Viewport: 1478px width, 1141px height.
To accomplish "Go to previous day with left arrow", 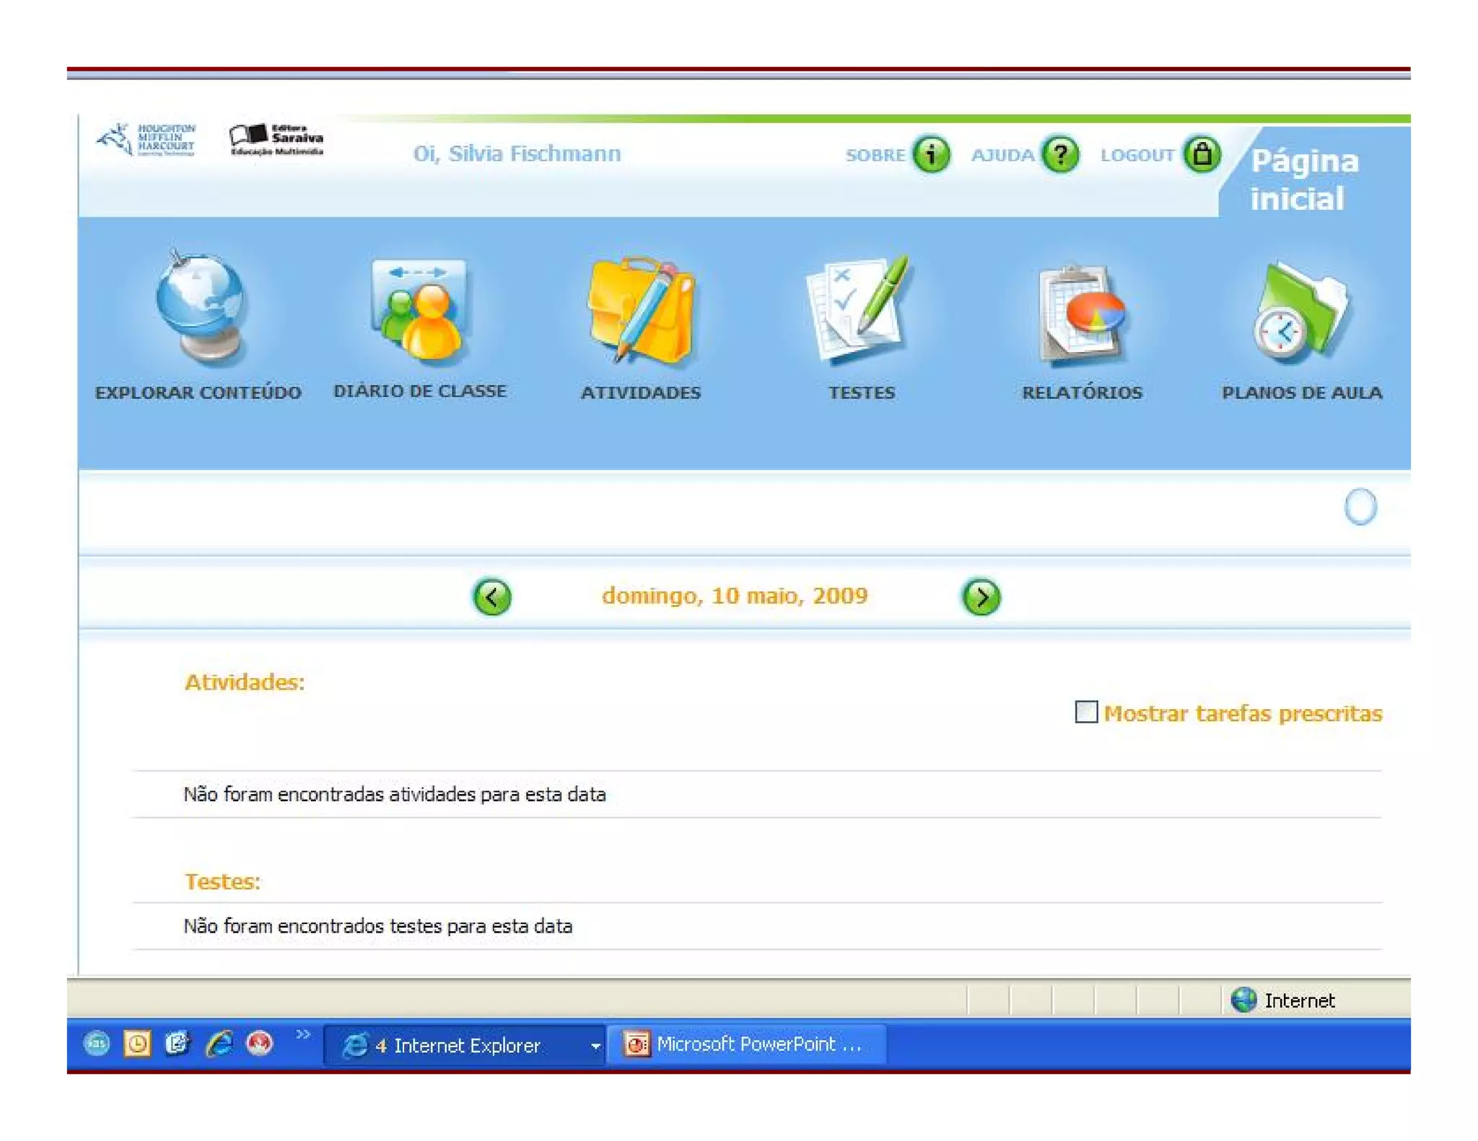I will [x=492, y=596].
